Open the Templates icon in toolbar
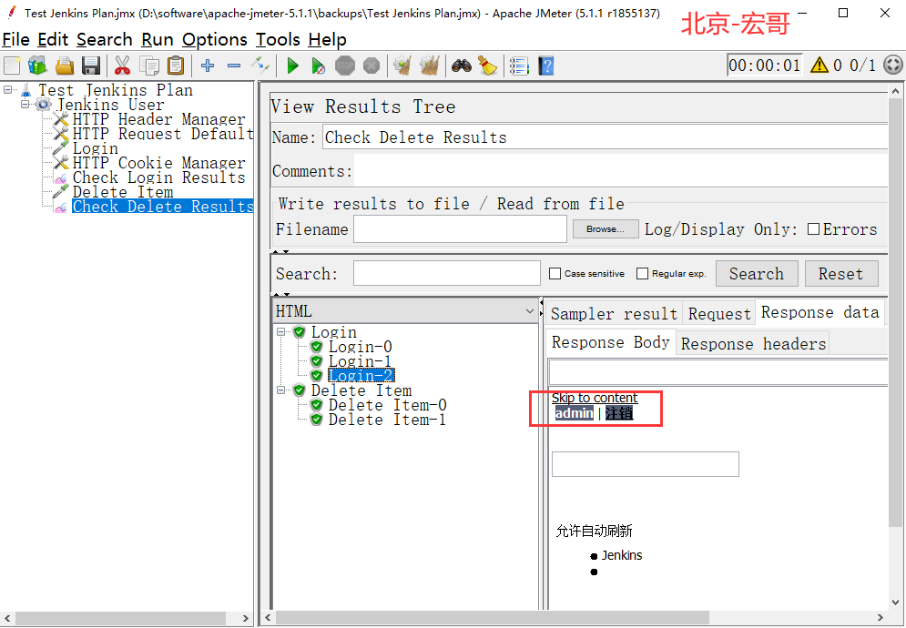Screen dimensions: 906x628 (37, 66)
